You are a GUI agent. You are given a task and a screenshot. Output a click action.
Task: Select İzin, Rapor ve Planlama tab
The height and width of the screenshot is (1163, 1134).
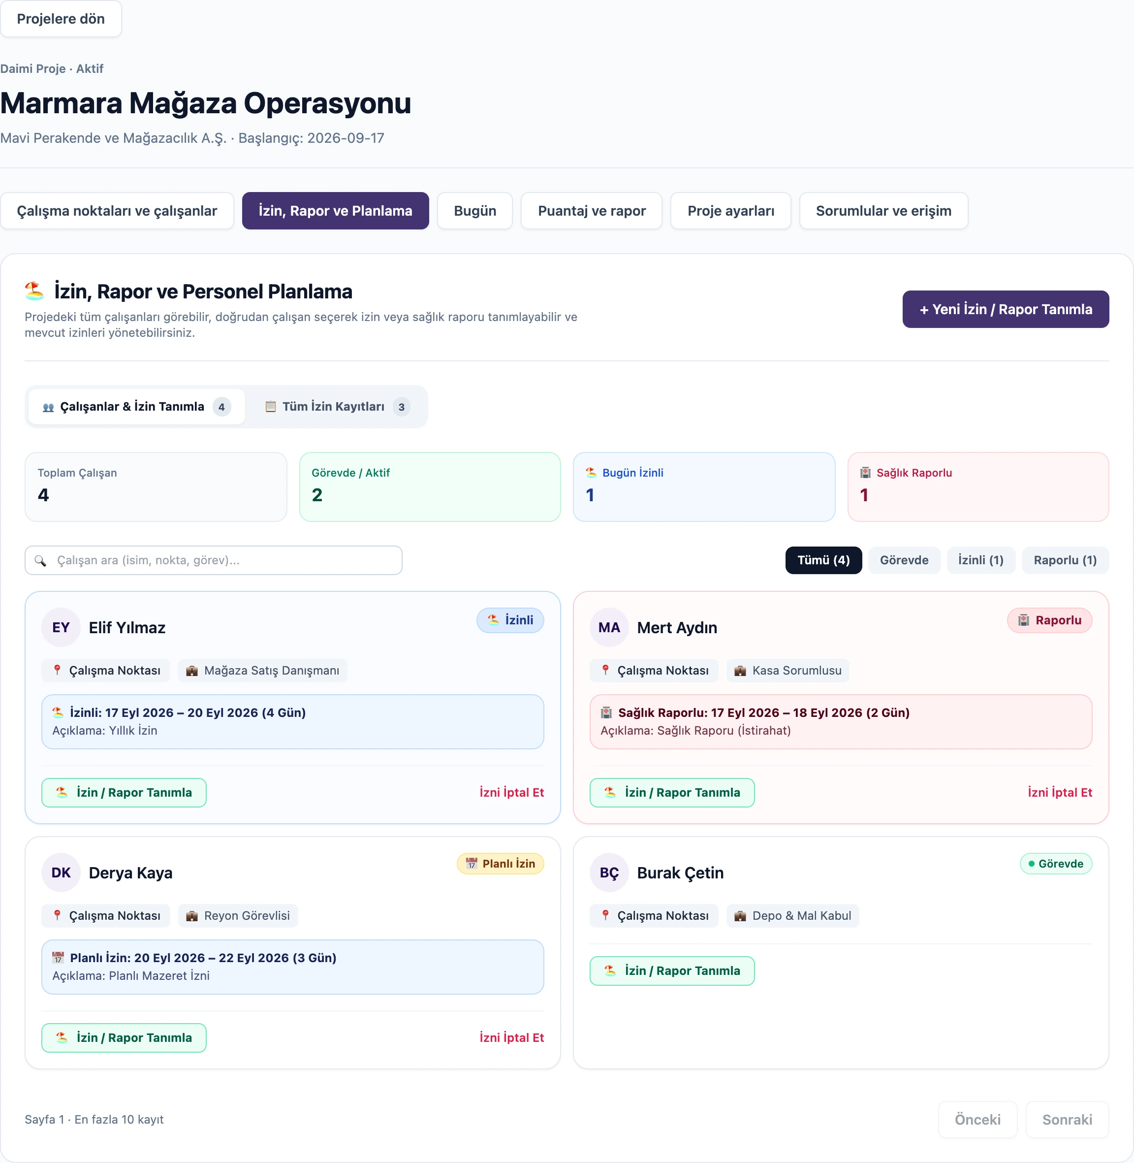click(335, 211)
